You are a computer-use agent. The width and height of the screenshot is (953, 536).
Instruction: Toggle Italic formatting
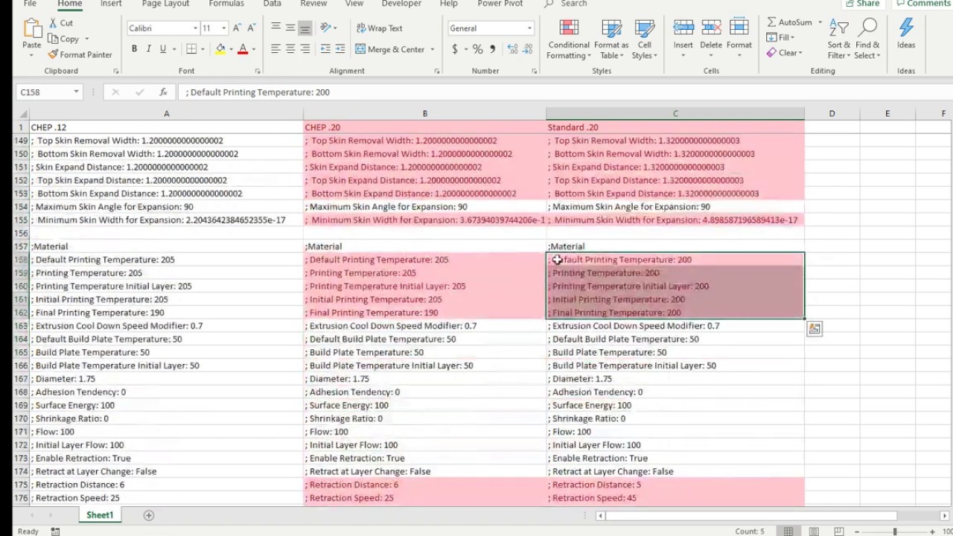tap(148, 49)
